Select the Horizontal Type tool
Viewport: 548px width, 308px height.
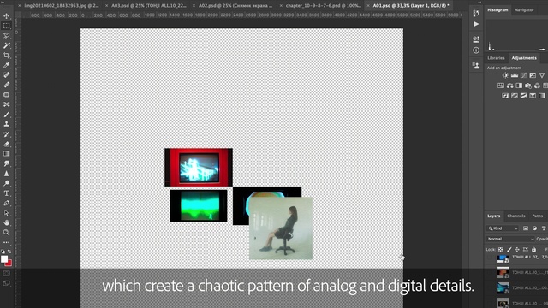tap(6, 193)
